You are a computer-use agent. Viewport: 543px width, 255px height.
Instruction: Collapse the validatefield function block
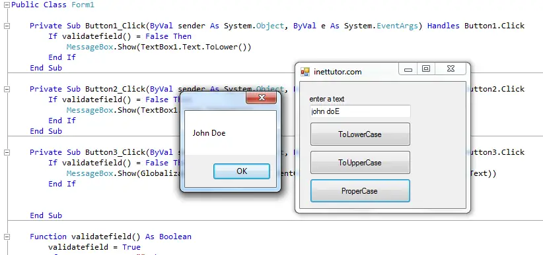7,237
